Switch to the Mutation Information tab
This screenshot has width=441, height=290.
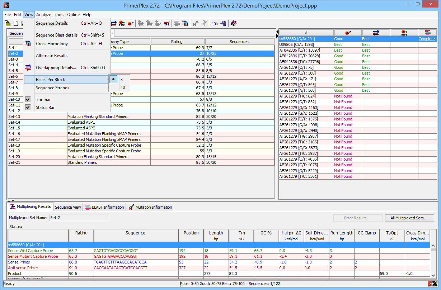point(150,207)
